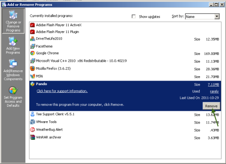226x164 pixels.
Task: Maximize the Add or Remove Programs window
Action: (217, 5)
